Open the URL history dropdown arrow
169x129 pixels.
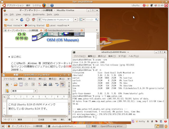[x=76, y=20]
